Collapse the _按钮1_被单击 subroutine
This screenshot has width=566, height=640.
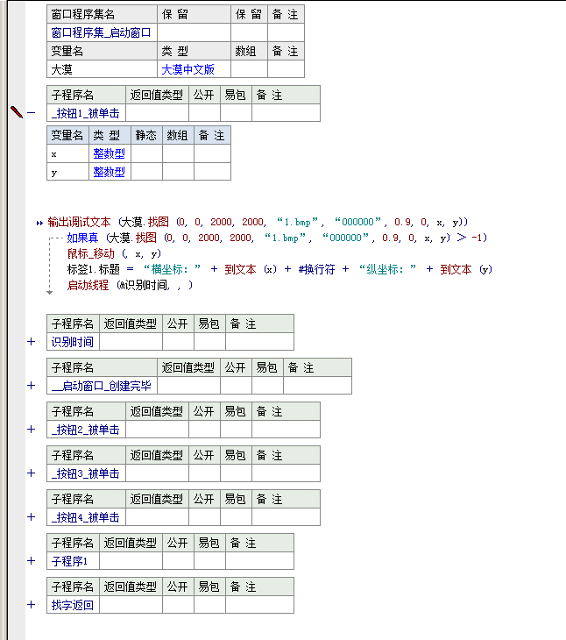tap(31, 112)
